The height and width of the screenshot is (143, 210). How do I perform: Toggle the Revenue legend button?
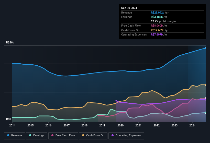click(x=15, y=136)
